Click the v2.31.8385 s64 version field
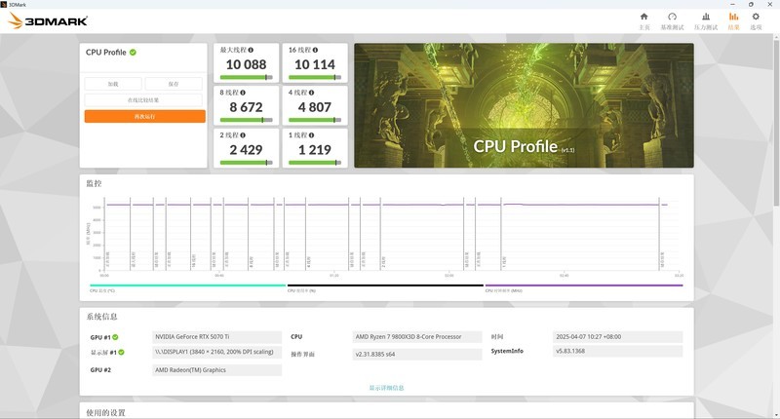This screenshot has height=419, width=780. (417, 355)
